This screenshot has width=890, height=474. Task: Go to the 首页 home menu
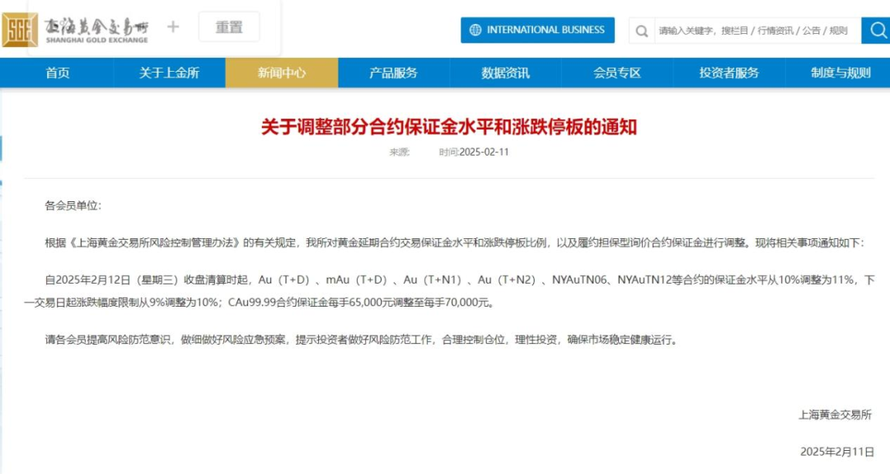(x=58, y=73)
